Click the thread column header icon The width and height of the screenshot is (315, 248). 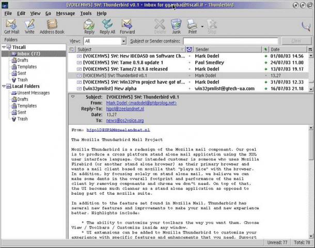[72, 49]
